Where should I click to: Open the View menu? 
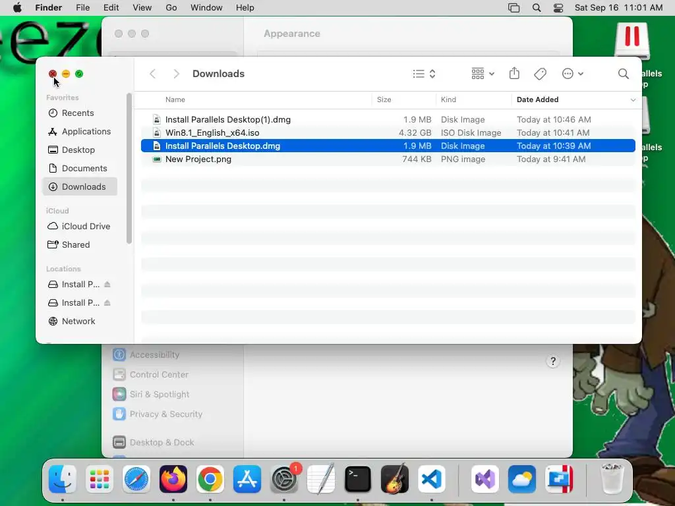point(142,8)
